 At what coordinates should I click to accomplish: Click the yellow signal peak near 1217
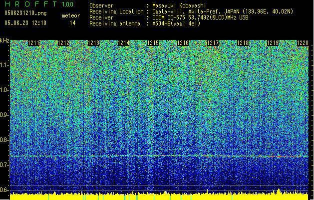point(208,191)
